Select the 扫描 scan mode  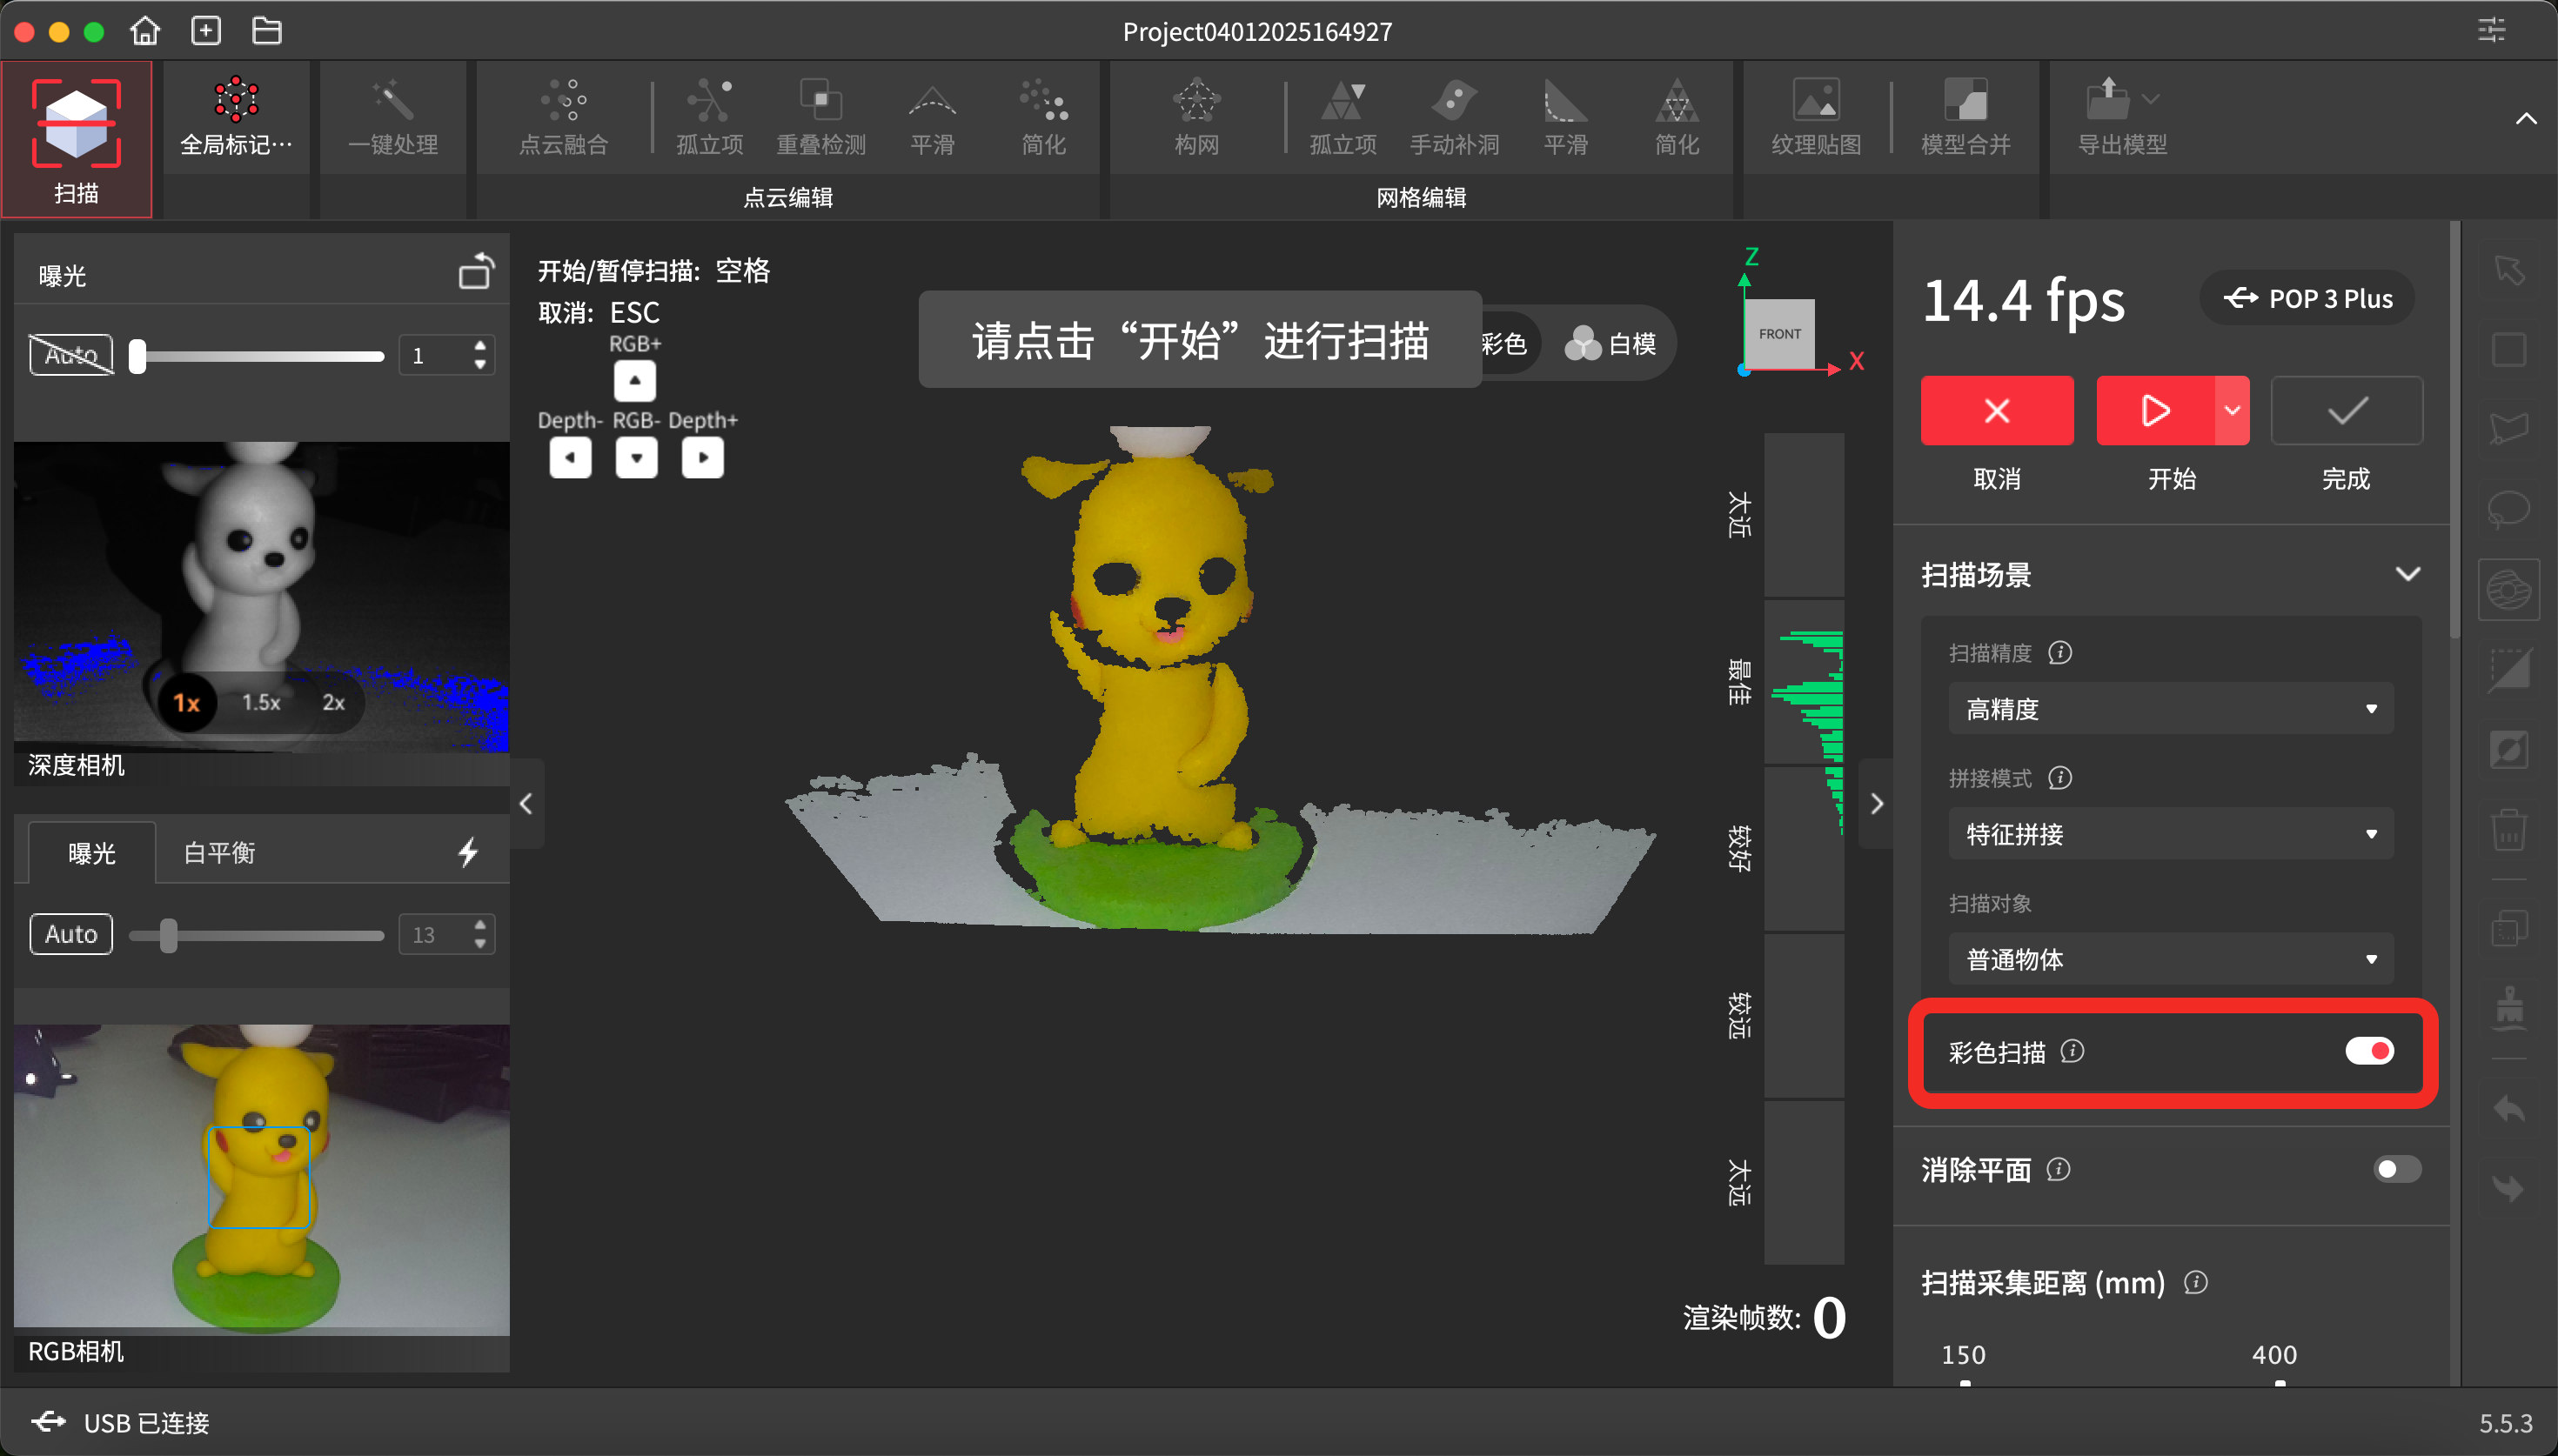point(76,140)
